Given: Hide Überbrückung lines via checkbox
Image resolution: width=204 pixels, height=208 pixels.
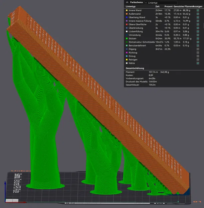Looking at the screenshot, I should 198,28.
